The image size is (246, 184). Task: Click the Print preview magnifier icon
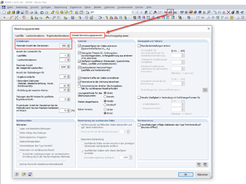tap(36, 12)
